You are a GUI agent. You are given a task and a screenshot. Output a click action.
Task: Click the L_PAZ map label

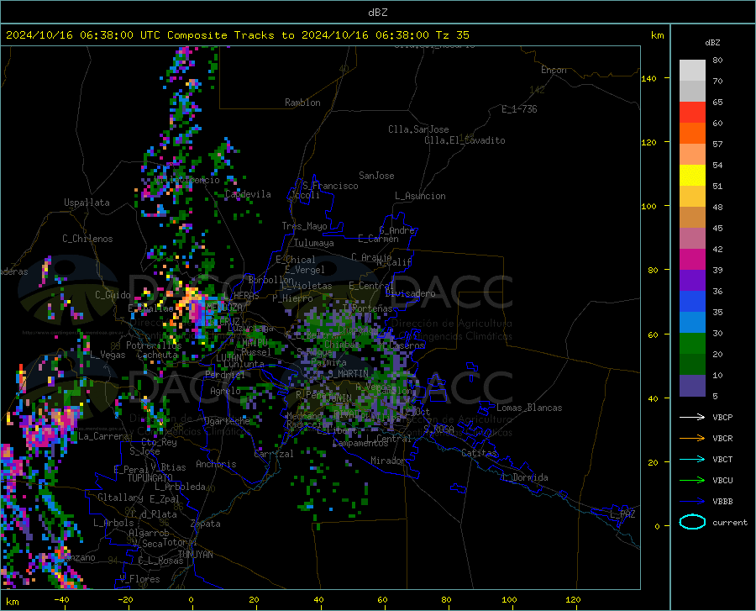point(622,514)
